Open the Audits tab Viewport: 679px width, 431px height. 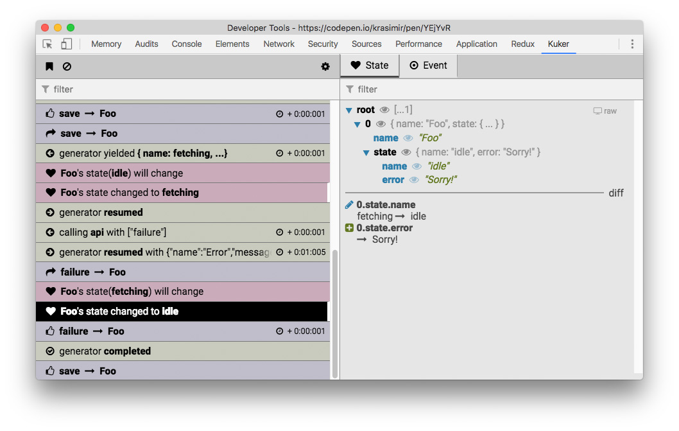(x=146, y=44)
